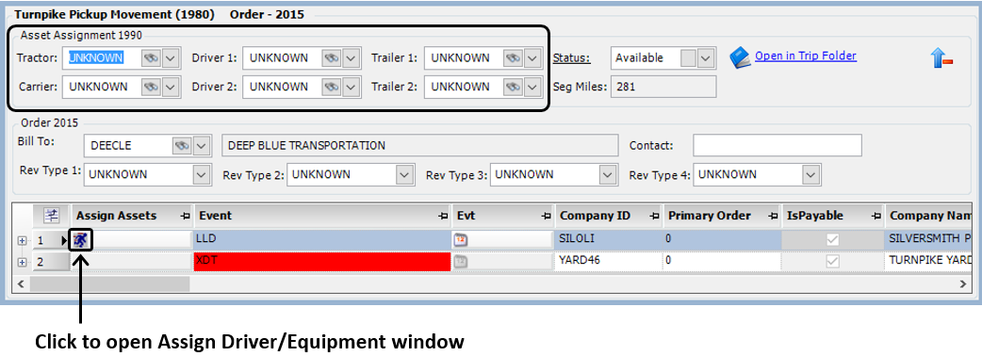Toggle the IsPayable checkbox in the YARD46 row
982x356 pixels.
tap(832, 262)
